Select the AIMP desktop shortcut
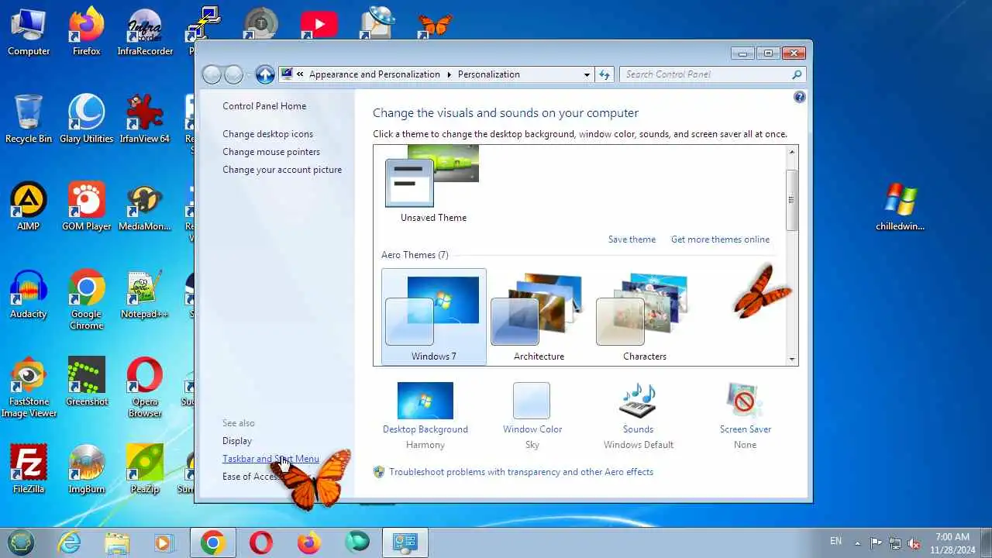992x558 pixels. click(29, 207)
